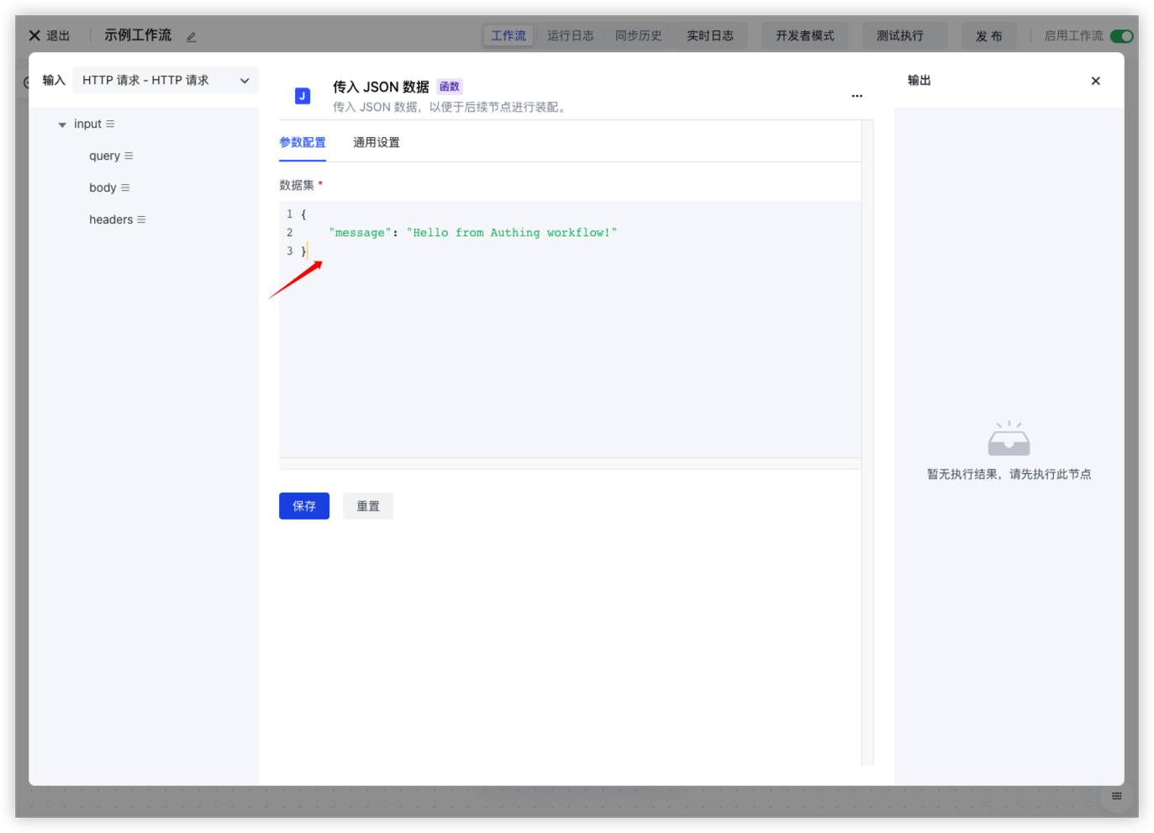The width and height of the screenshot is (1154, 833).
Task: Select the 参数配置 tab
Action: 302,143
